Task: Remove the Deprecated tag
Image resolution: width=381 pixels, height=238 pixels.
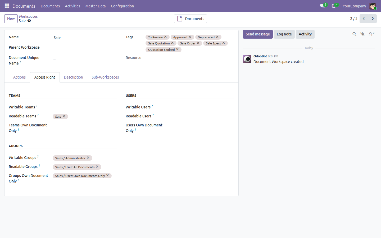Action: pos(217,37)
